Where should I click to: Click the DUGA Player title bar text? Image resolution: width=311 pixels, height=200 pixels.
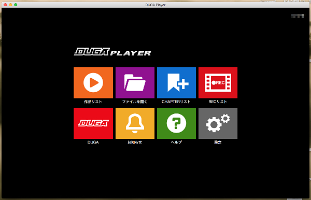tap(155, 5)
